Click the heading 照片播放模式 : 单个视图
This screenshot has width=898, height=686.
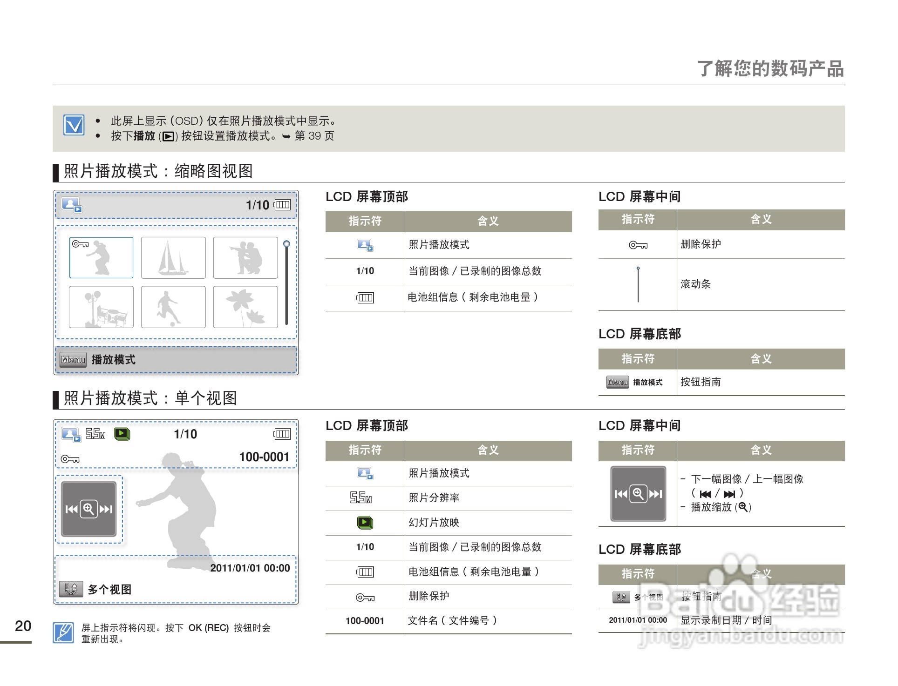(x=150, y=398)
